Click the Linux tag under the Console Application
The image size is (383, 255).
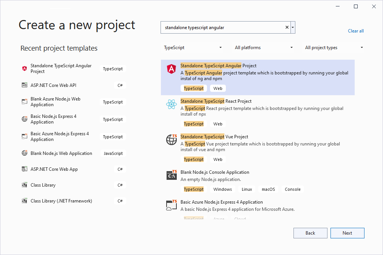pos(247,189)
